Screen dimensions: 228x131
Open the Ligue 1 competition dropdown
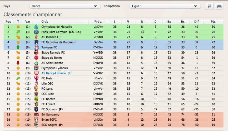pos(165,6)
